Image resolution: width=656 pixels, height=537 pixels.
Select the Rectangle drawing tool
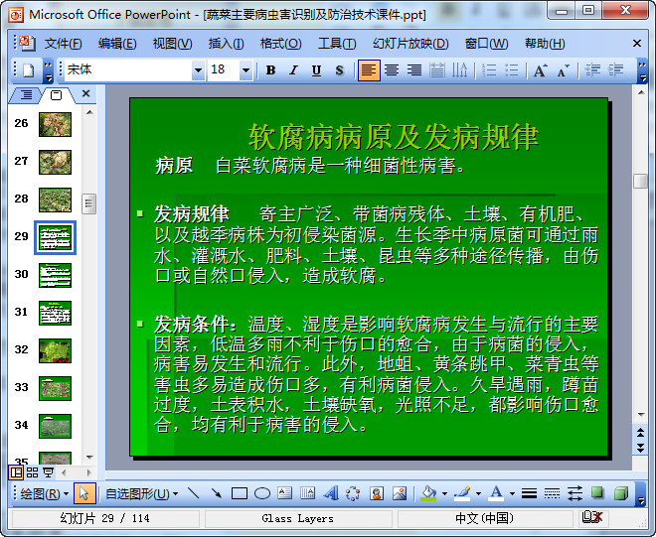(x=239, y=493)
